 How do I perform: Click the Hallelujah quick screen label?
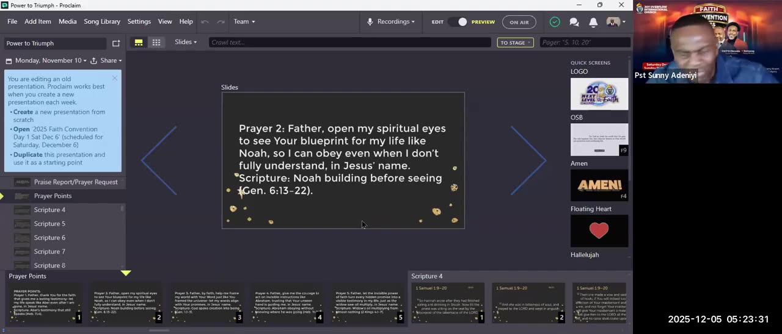pyautogui.click(x=585, y=255)
